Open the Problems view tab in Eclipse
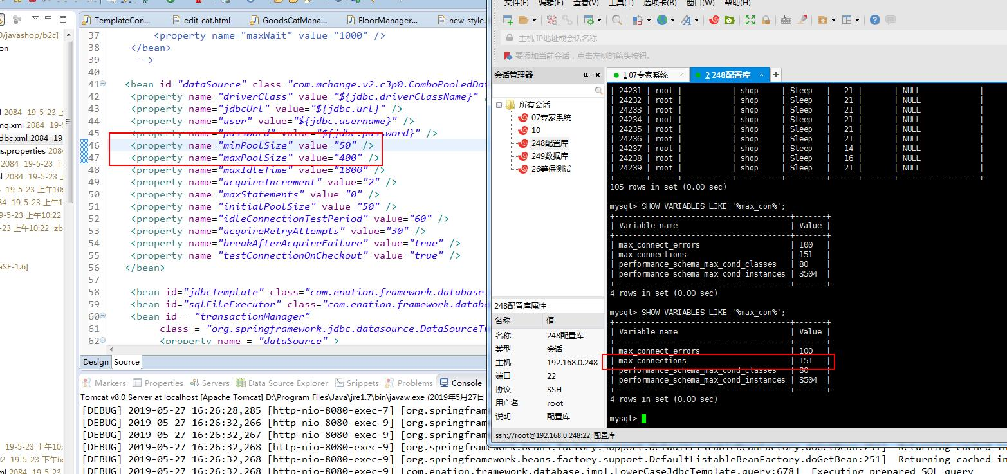Image resolution: width=1007 pixels, height=474 pixels. [x=409, y=383]
